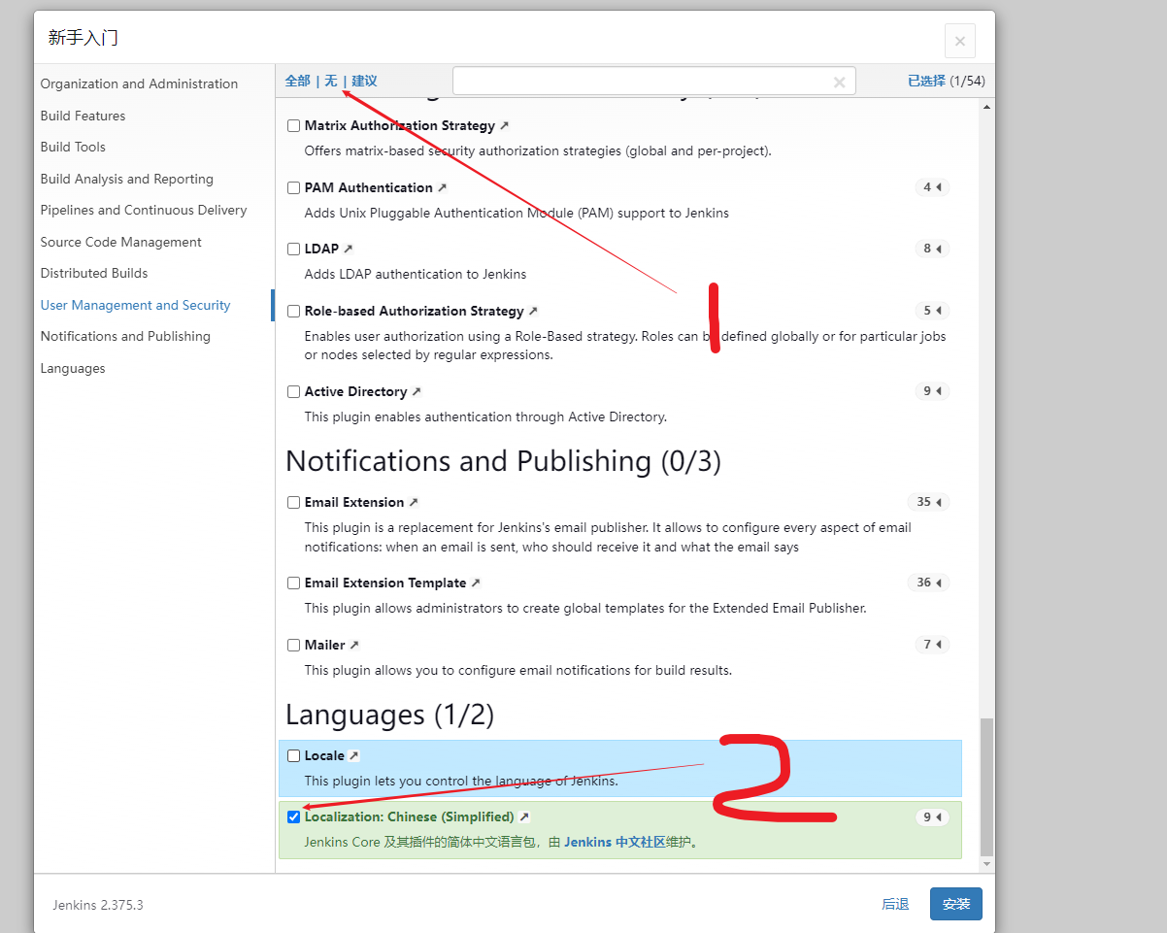Open external link icon next to Active Directory
This screenshot has width=1167, height=933.
[416, 392]
